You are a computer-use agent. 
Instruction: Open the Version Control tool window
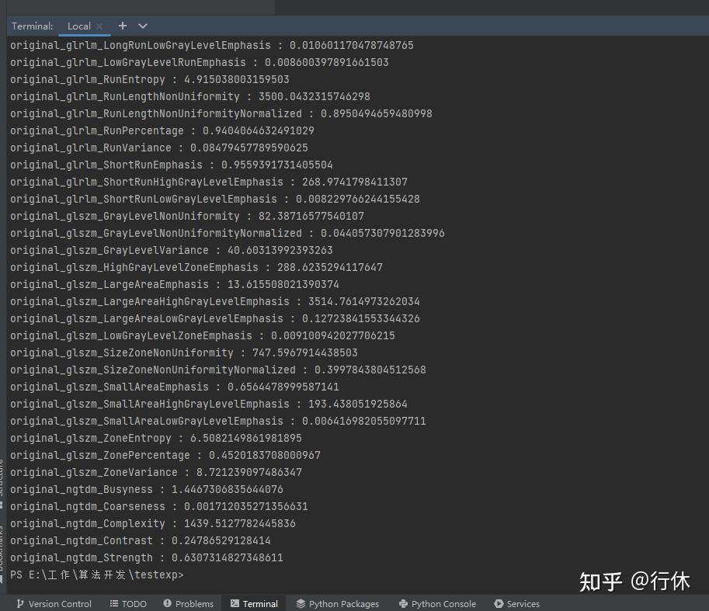(54, 604)
